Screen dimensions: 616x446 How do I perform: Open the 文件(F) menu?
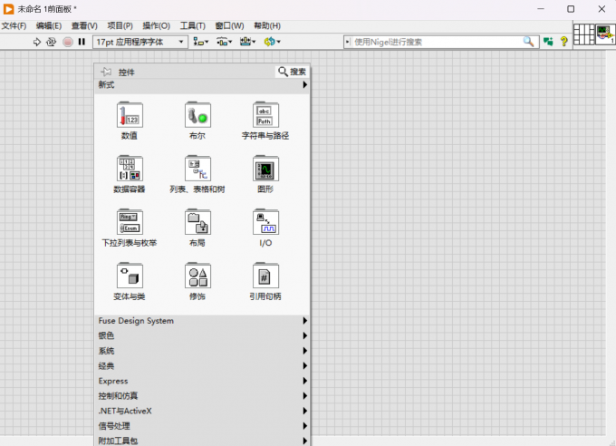(14, 26)
